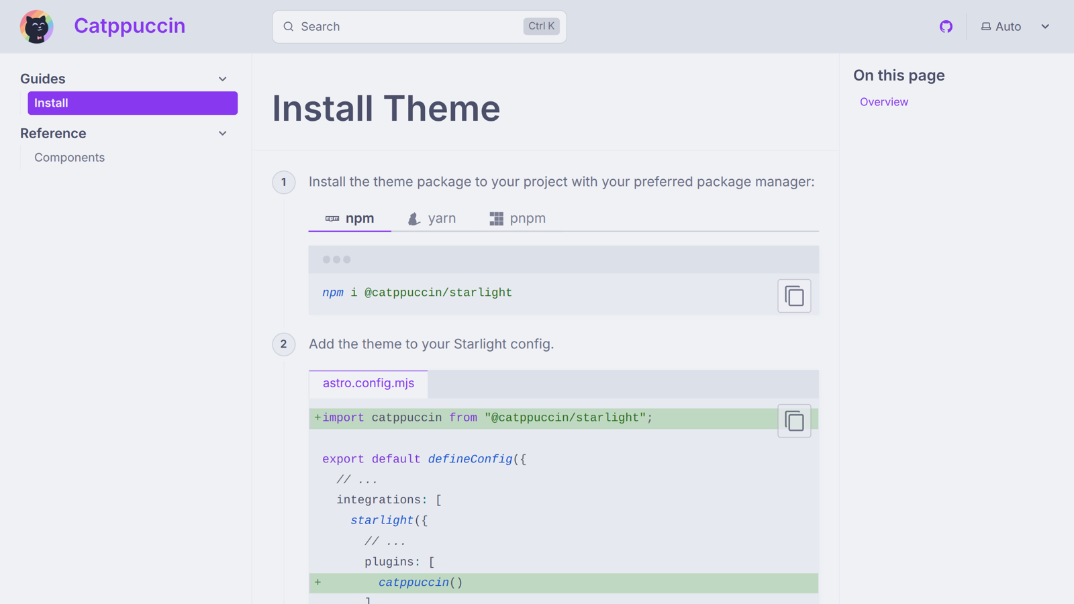
Task: Click the 'export default defineConfig({' line
Action: coord(424,459)
